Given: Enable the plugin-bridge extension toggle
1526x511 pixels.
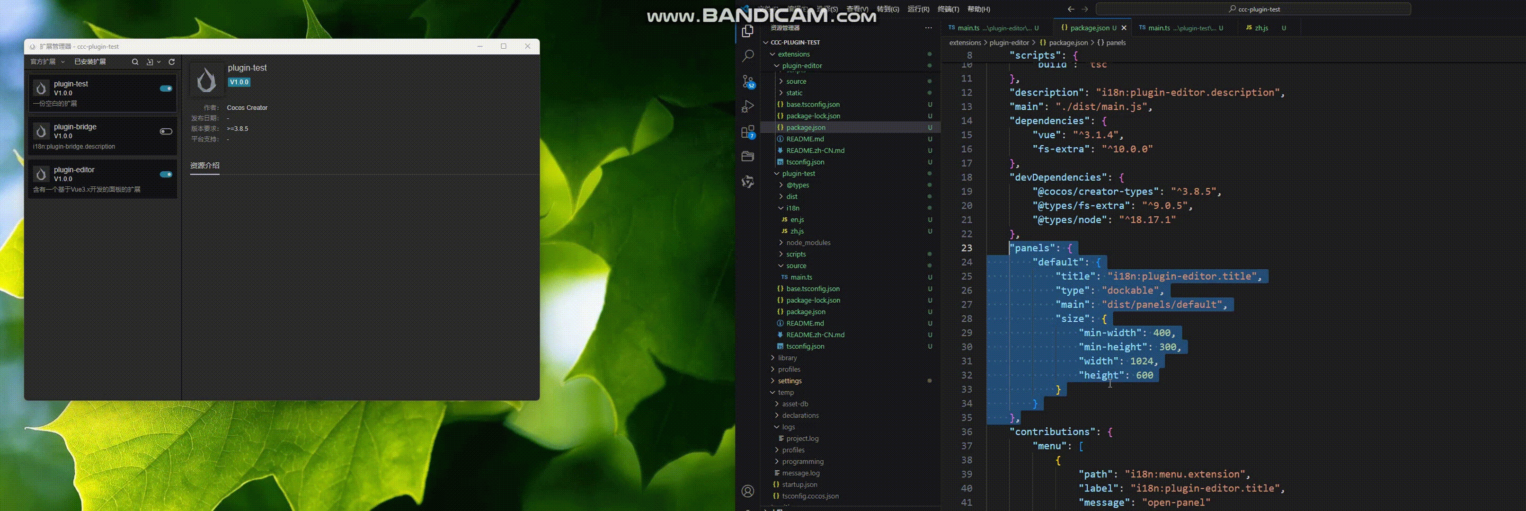Looking at the screenshot, I should (x=166, y=132).
